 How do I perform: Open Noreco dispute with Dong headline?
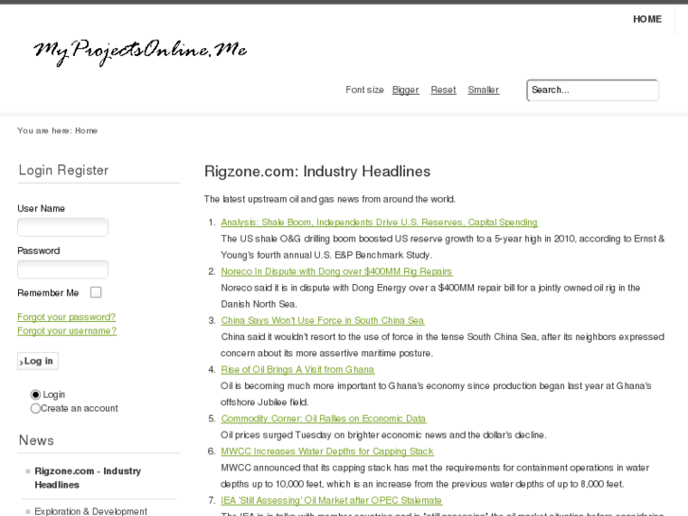(337, 272)
